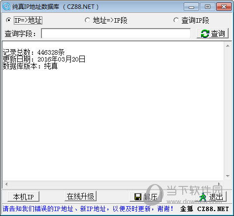
Task: Click the green running man 退出 icon
Action: [203, 197]
